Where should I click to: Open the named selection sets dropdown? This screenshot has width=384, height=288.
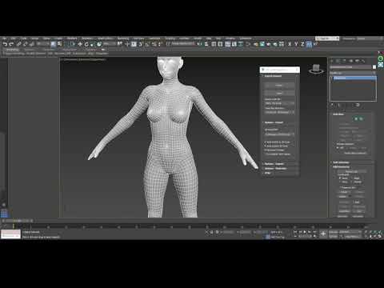click(x=183, y=44)
